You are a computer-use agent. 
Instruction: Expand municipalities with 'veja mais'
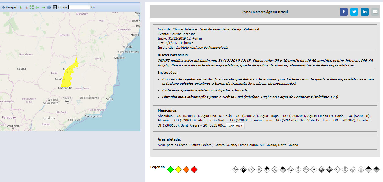(235, 126)
